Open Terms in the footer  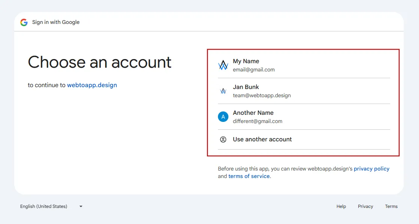pos(391,206)
